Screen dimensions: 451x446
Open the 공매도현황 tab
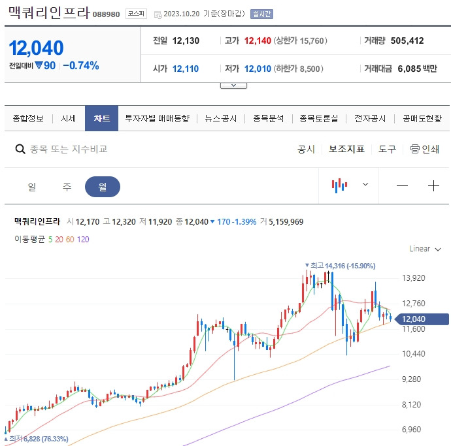[x=422, y=118]
